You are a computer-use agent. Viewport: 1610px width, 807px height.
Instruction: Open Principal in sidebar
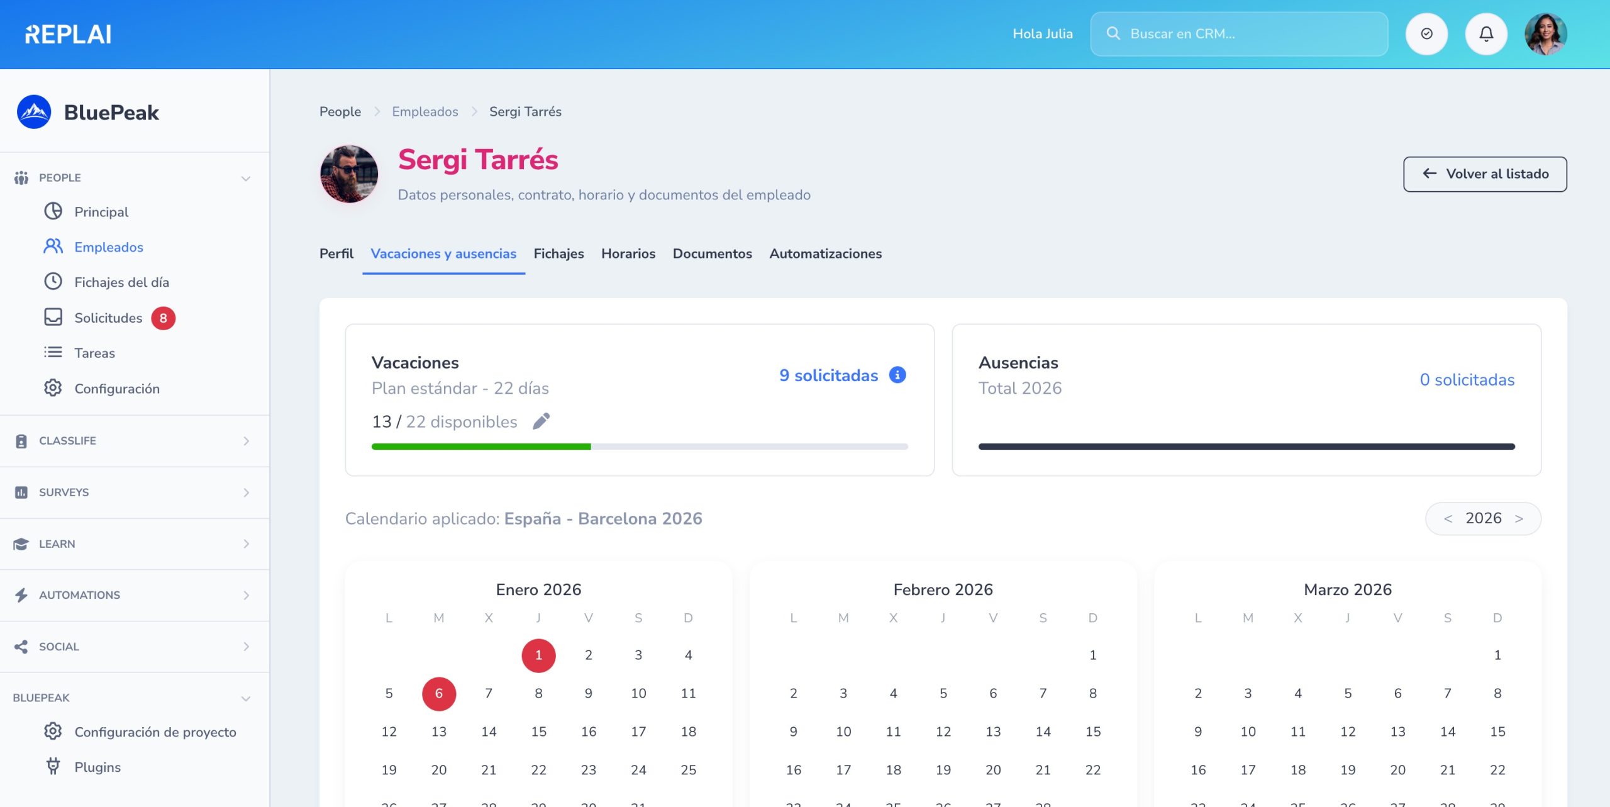(101, 212)
